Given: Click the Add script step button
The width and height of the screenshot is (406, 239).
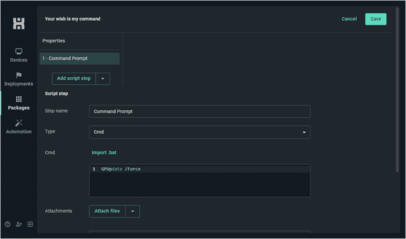Looking at the screenshot, I should click(74, 78).
